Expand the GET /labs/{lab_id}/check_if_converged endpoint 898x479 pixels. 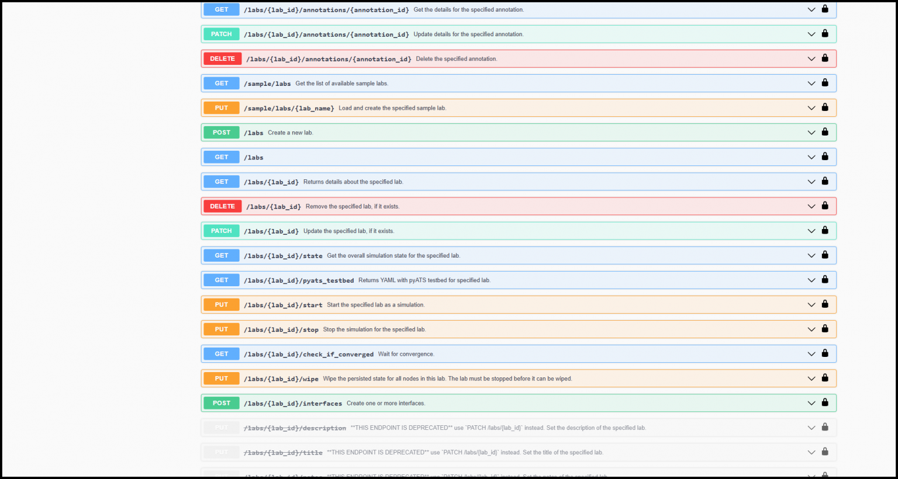pos(811,353)
